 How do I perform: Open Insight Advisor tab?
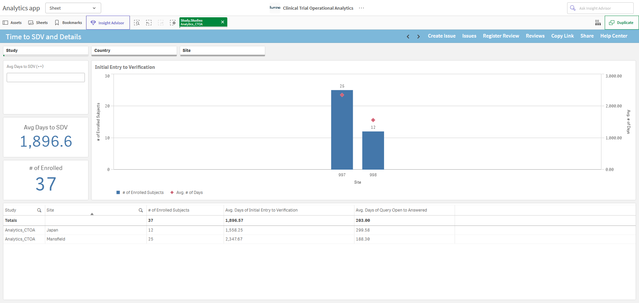108,23
